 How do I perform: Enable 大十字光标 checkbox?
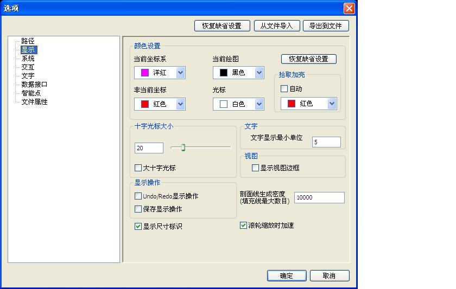pos(138,168)
